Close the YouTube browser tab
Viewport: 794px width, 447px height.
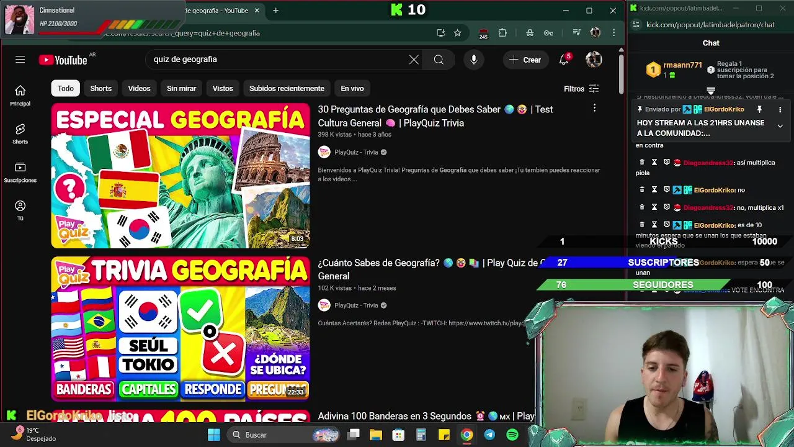pos(257,11)
